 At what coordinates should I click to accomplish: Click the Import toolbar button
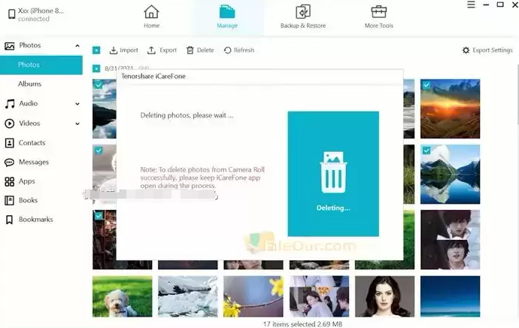[x=123, y=50]
